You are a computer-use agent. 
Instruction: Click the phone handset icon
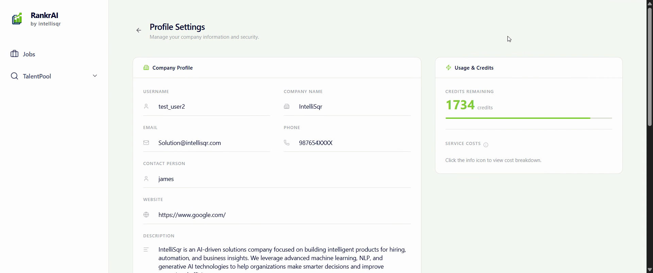tap(287, 143)
